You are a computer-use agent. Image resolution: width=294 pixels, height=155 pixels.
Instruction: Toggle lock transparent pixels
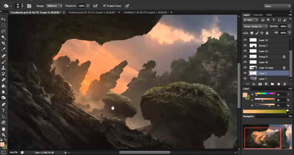252,33
